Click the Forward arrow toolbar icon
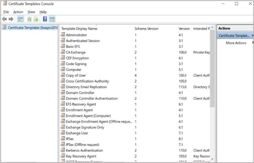 coord(11,19)
